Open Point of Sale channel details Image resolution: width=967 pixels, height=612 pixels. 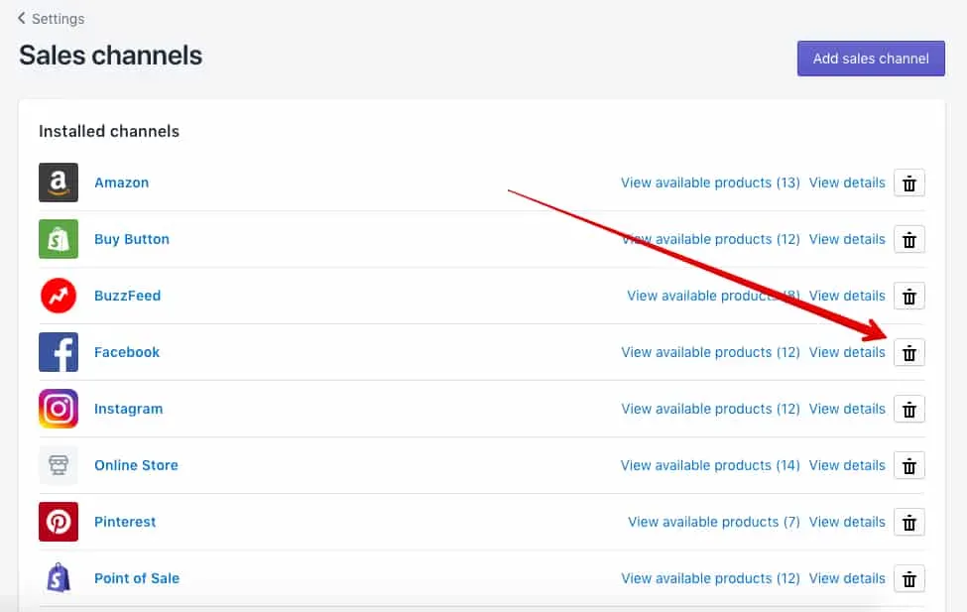(846, 578)
